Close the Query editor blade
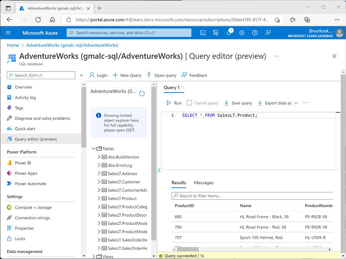The image size is (346, 259). point(334,56)
